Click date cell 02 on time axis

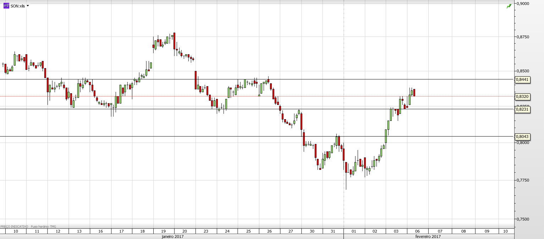[x=375, y=231]
